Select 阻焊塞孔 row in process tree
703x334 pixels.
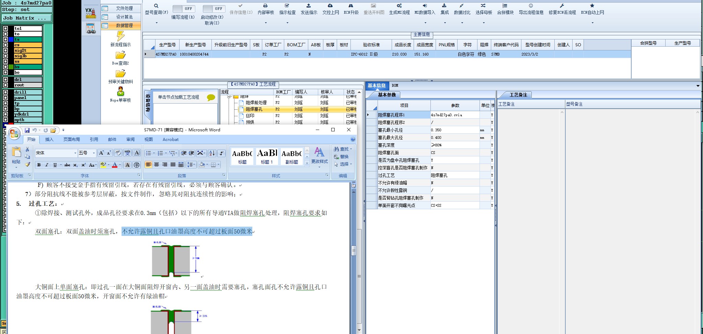coord(297,109)
